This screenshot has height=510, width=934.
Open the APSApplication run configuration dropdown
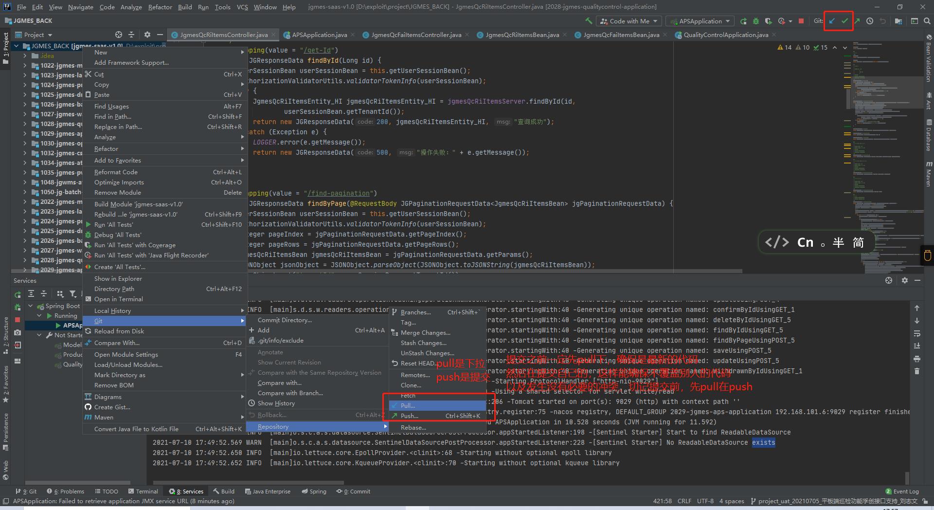click(700, 21)
